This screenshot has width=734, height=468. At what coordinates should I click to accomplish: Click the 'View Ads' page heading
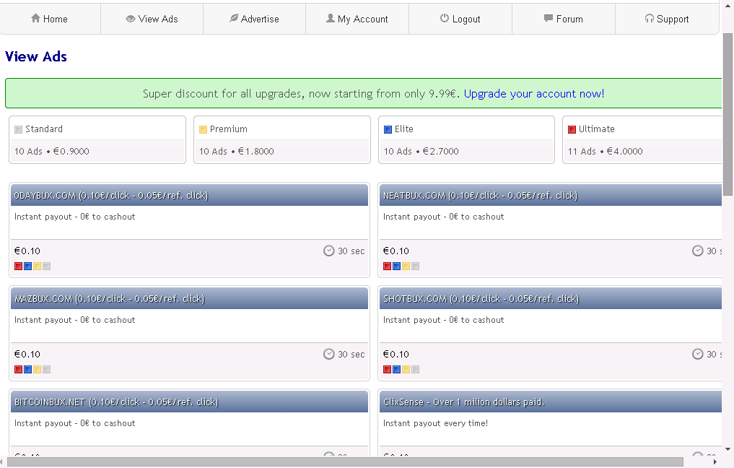coord(36,56)
